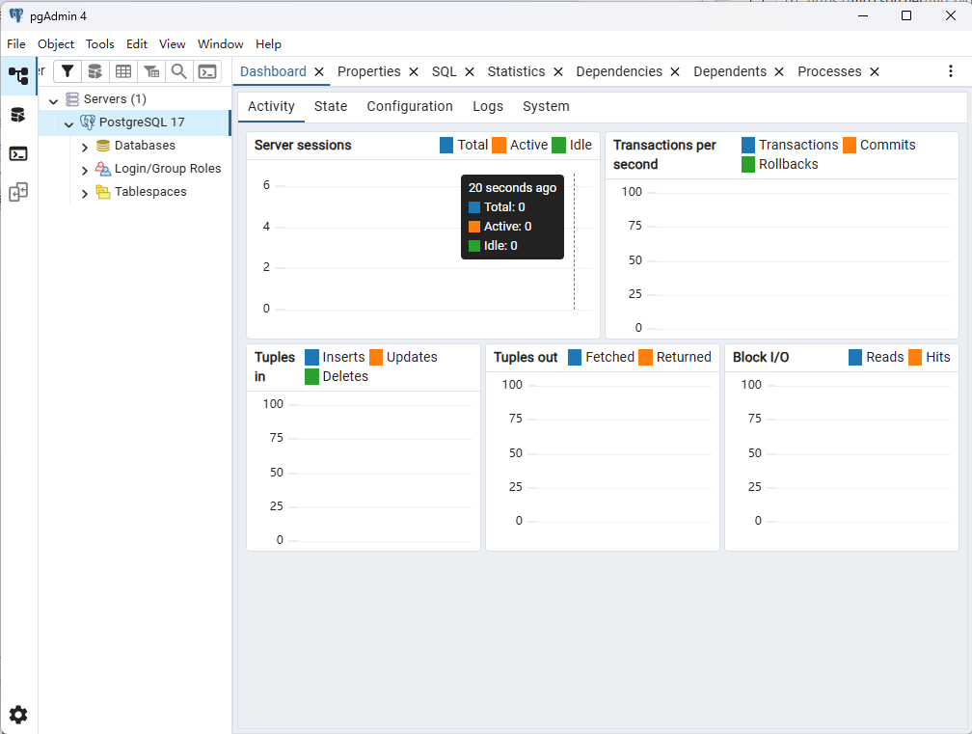Image resolution: width=972 pixels, height=734 pixels.
Task: Switch to the Statistics tab
Action: (517, 71)
